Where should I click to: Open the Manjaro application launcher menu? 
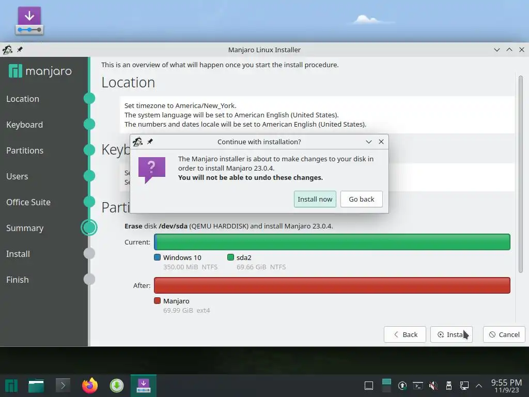tap(11, 386)
